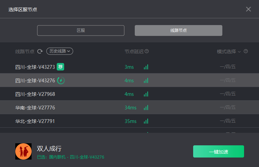Screen dimensions: 259x167
Task: Expand the 模式选择 dropdown
Action: pyautogui.click(x=229, y=51)
